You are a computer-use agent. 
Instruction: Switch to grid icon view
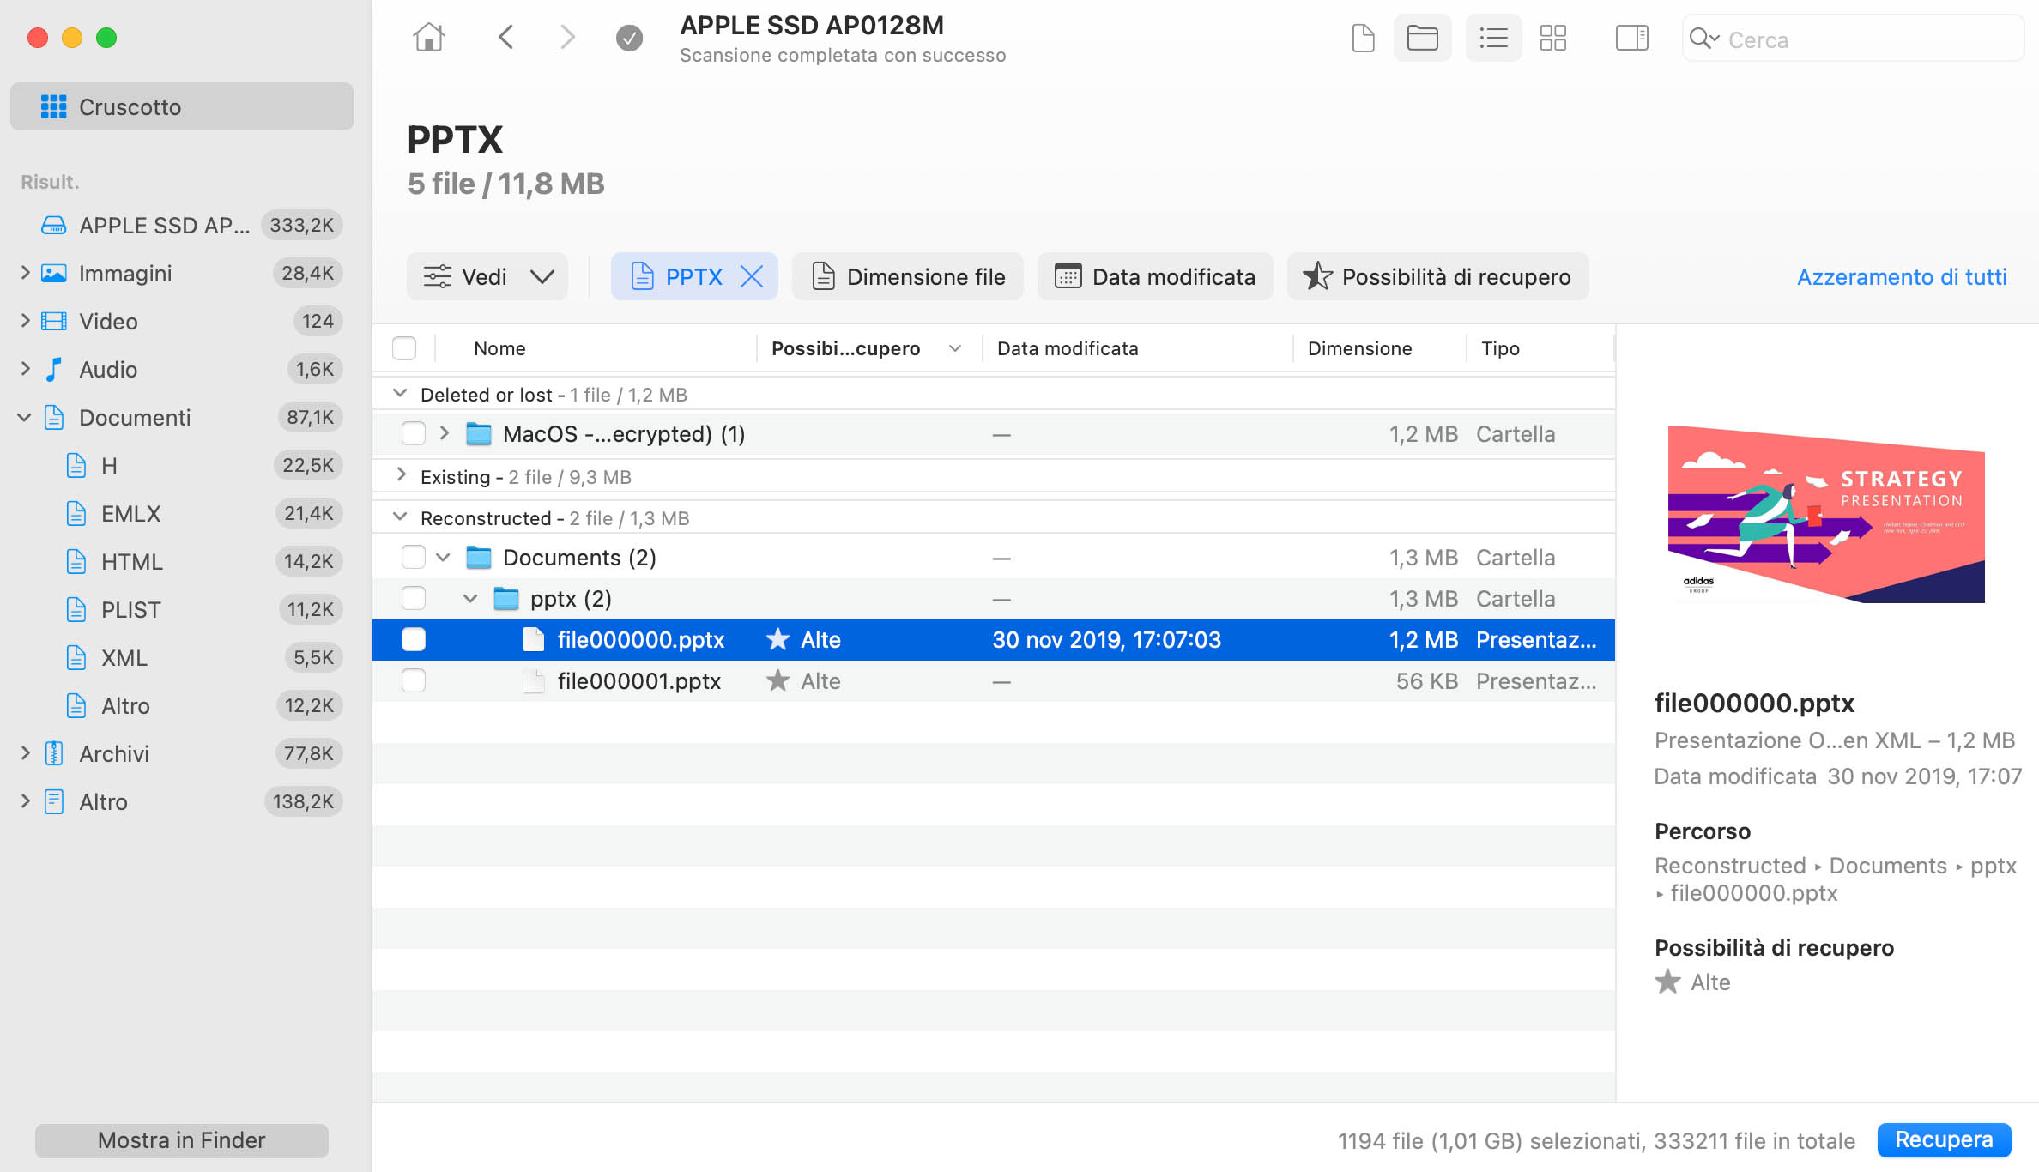pyautogui.click(x=1552, y=38)
